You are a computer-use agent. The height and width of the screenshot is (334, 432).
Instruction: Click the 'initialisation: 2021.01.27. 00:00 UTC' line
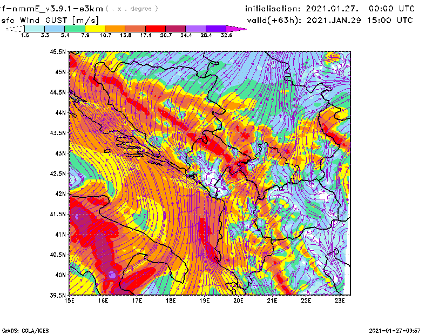[x=330, y=9]
